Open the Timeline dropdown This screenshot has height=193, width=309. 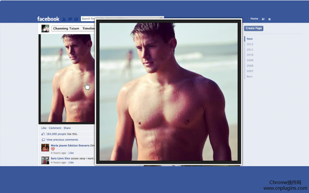pyautogui.click(x=88, y=28)
